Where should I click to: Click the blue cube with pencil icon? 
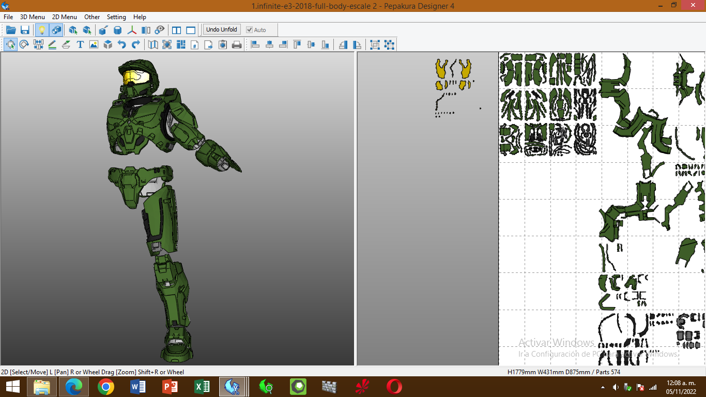(103, 30)
